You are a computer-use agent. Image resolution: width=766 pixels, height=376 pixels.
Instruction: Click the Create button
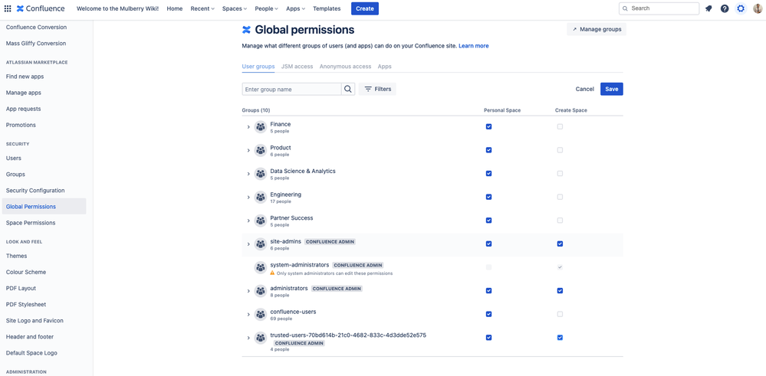365,8
